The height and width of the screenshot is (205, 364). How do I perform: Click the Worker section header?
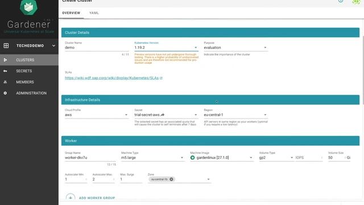(x=210, y=141)
